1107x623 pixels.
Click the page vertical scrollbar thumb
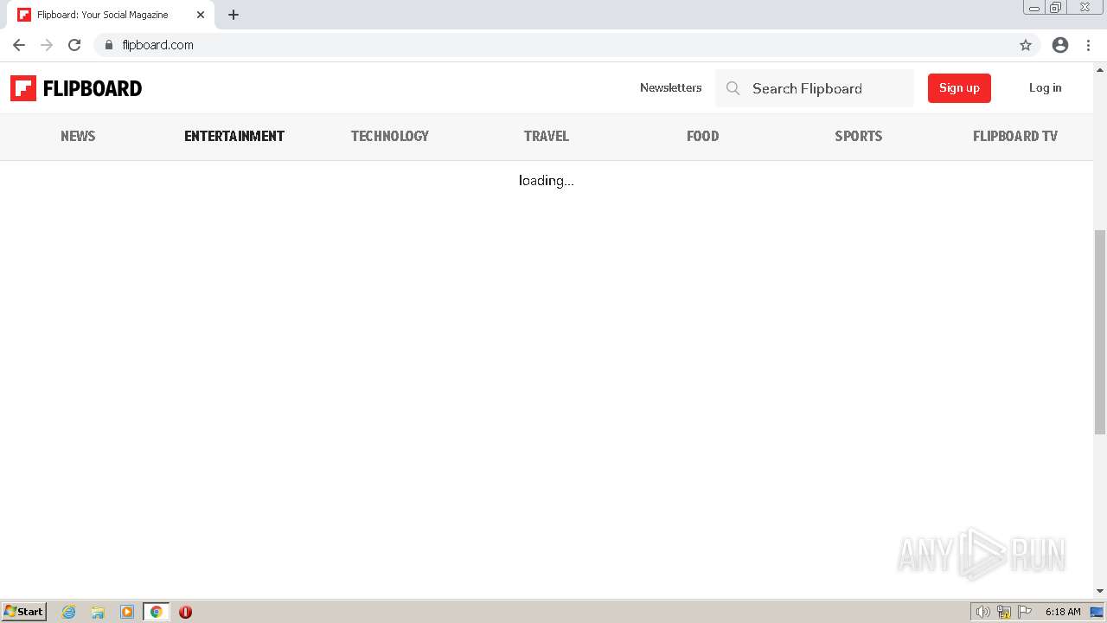point(1100,332)
